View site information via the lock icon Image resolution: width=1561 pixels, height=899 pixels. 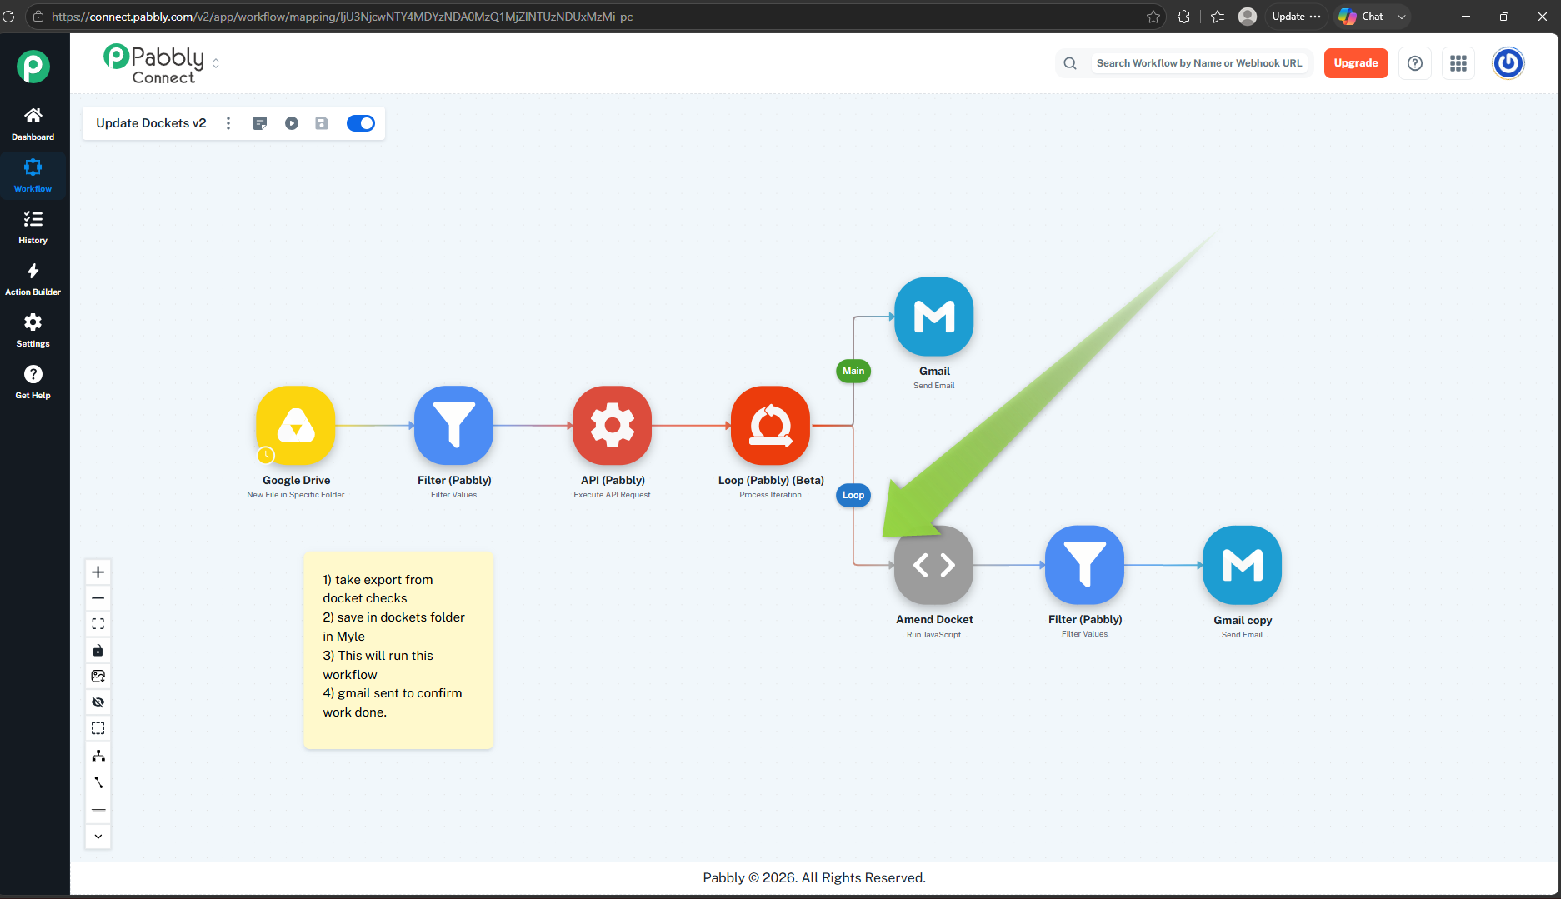coord(38,17)
